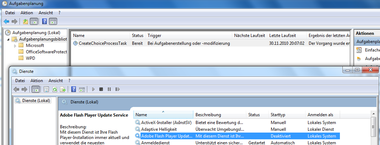Stop the selected service

click(x=101, y=89)
